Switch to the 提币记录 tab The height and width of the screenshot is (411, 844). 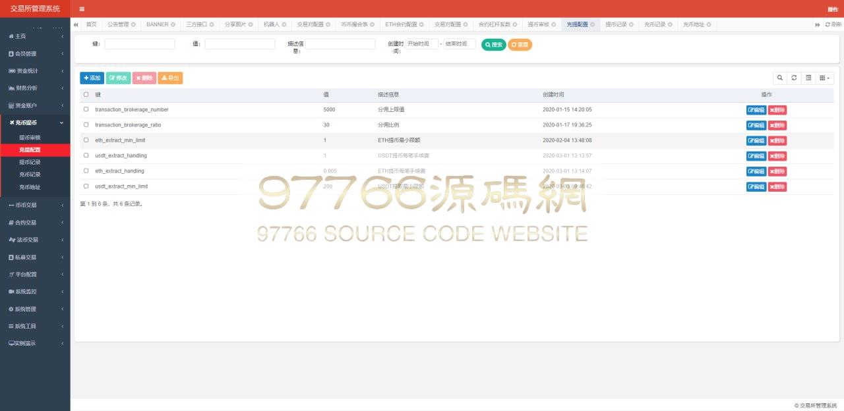(x=619, y=24)
